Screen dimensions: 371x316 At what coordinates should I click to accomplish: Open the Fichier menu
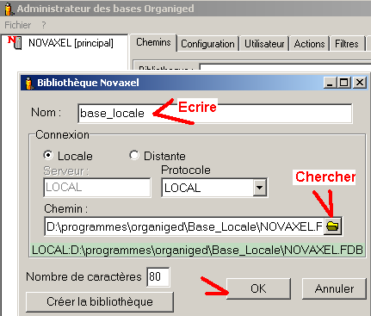click(18, 25)
